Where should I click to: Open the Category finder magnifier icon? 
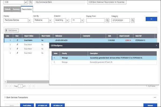click(x=133, y=21)
